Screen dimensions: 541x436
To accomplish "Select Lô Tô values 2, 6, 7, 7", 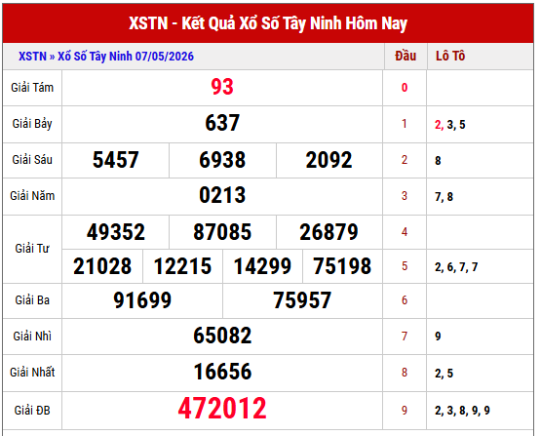I will (456, 267).
